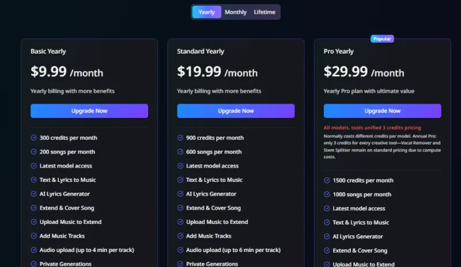The width and height of the screenshot is (461, 267).
Task: Click Upgrade Now for Basic Yearly
Action: (x=89, y=111)
